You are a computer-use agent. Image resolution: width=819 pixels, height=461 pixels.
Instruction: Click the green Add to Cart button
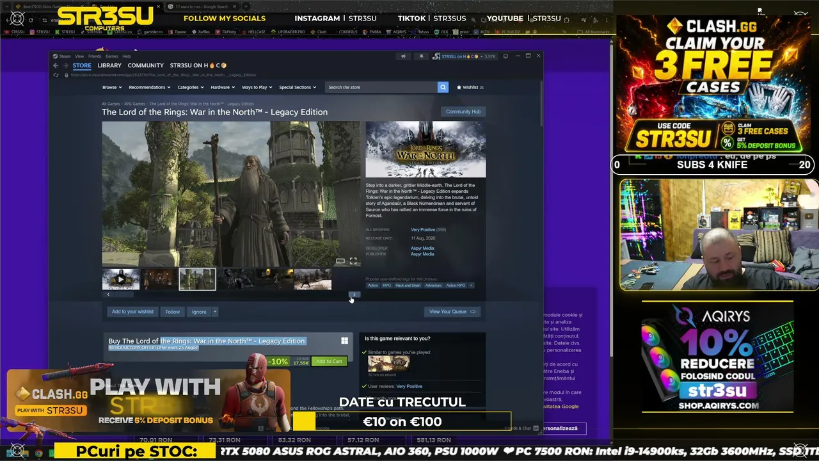[x=329, y=362]
